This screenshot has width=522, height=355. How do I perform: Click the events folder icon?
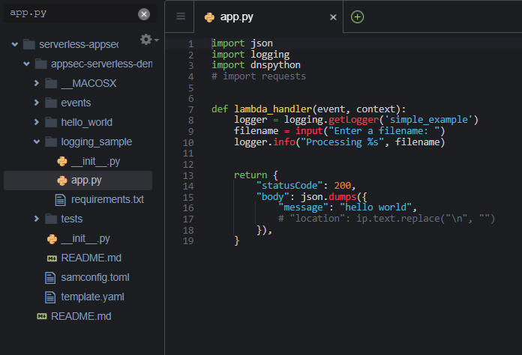[51, 103]
